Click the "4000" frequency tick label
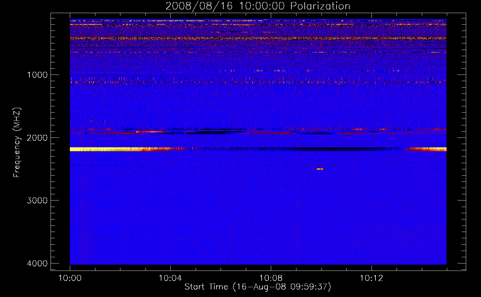Viewport: 481px width, 297px height. (37, 263)
